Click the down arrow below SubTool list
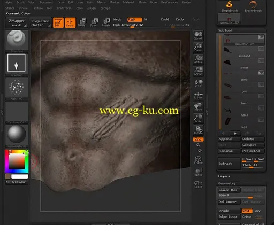The image size is (274, 225). click(235, 133)
